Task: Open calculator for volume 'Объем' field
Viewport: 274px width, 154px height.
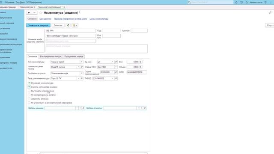Action: click(140, 67)
